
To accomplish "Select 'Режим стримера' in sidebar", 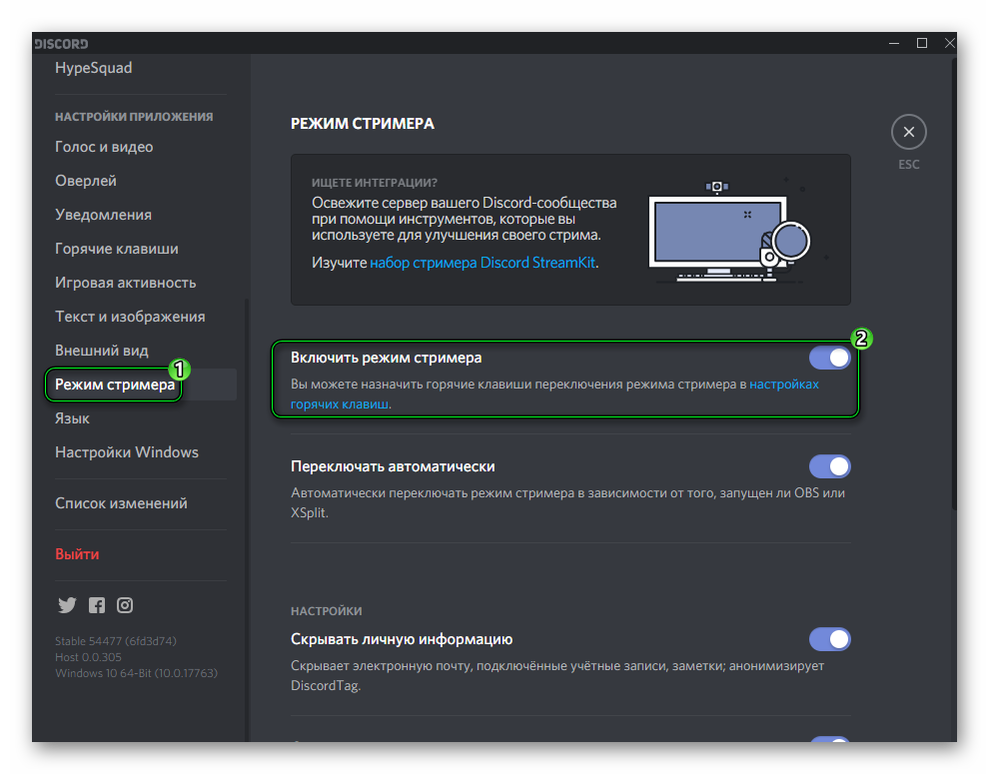I will (115, 385).
